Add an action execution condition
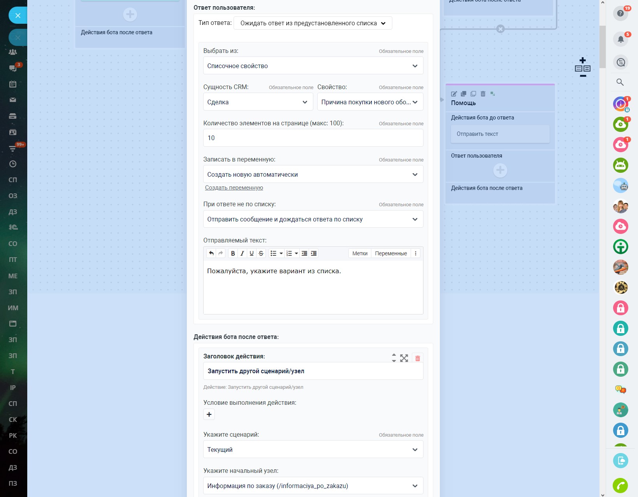638x497 pixels. click(209, 414)
